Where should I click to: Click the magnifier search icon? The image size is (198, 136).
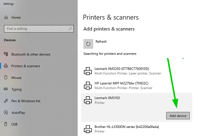click(70, 29)
